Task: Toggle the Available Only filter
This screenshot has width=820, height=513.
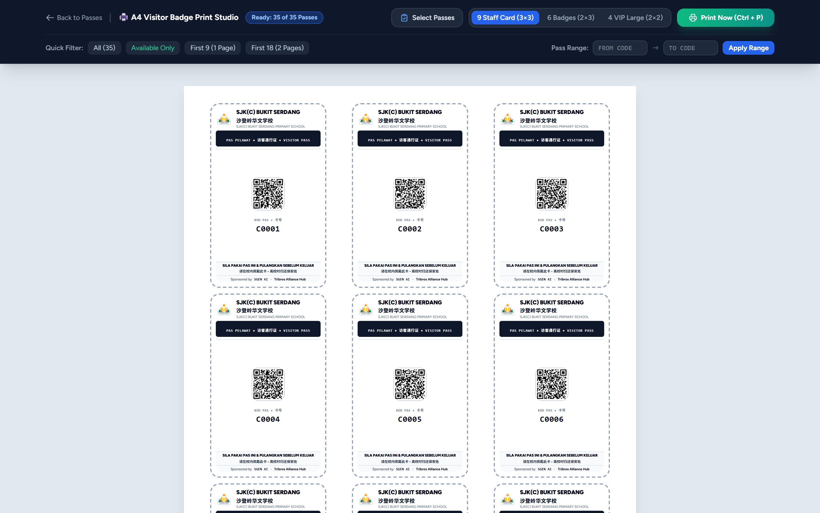Action: point(153,48)
